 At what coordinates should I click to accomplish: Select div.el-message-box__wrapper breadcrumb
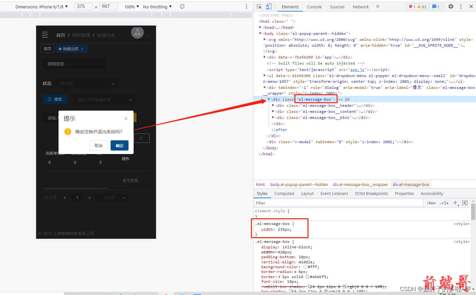point(360,184)
